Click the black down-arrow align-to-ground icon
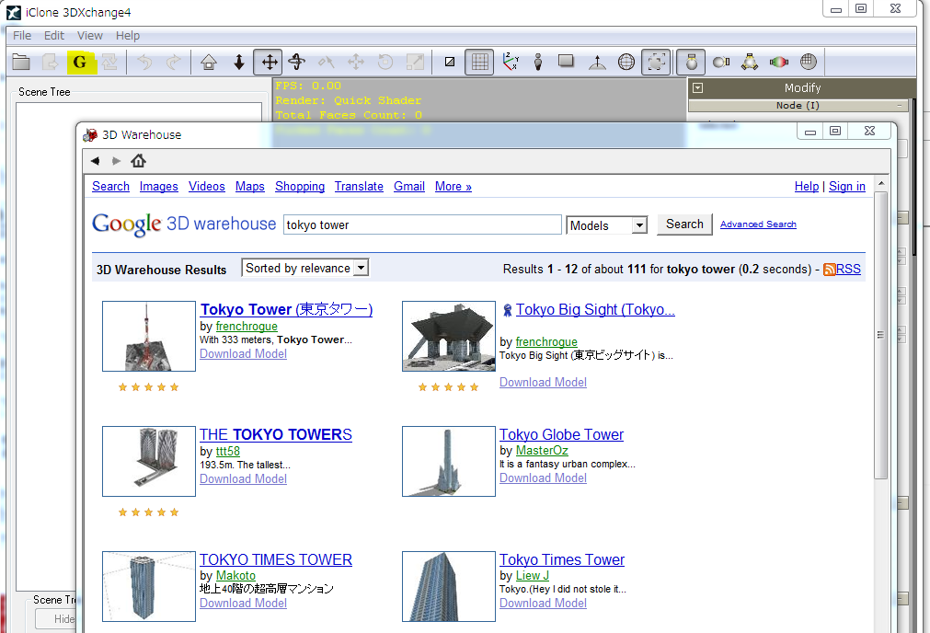 239,62
